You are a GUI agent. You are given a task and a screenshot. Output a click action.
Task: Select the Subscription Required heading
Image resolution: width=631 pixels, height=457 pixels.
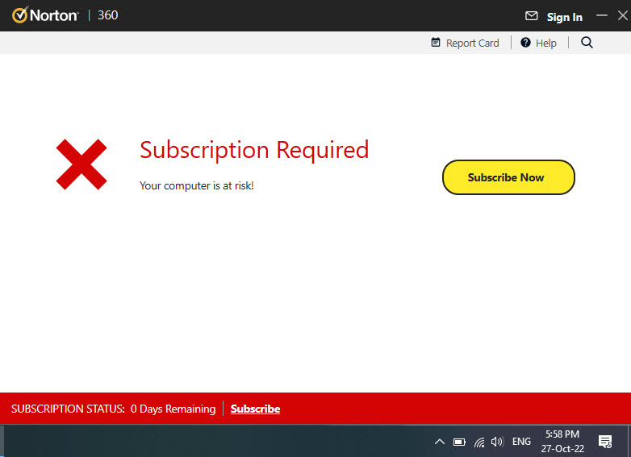254,150
